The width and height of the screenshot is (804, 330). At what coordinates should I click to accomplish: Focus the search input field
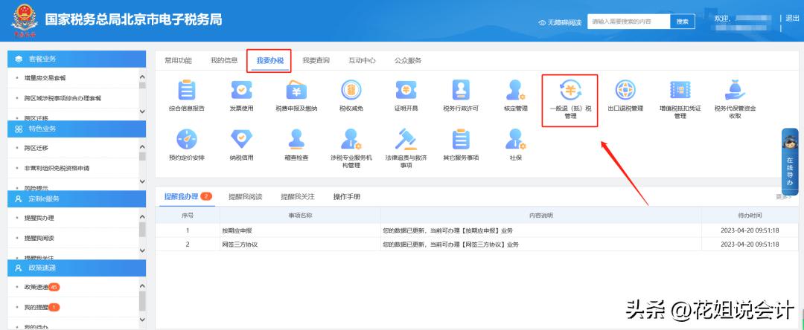point(628,22)
